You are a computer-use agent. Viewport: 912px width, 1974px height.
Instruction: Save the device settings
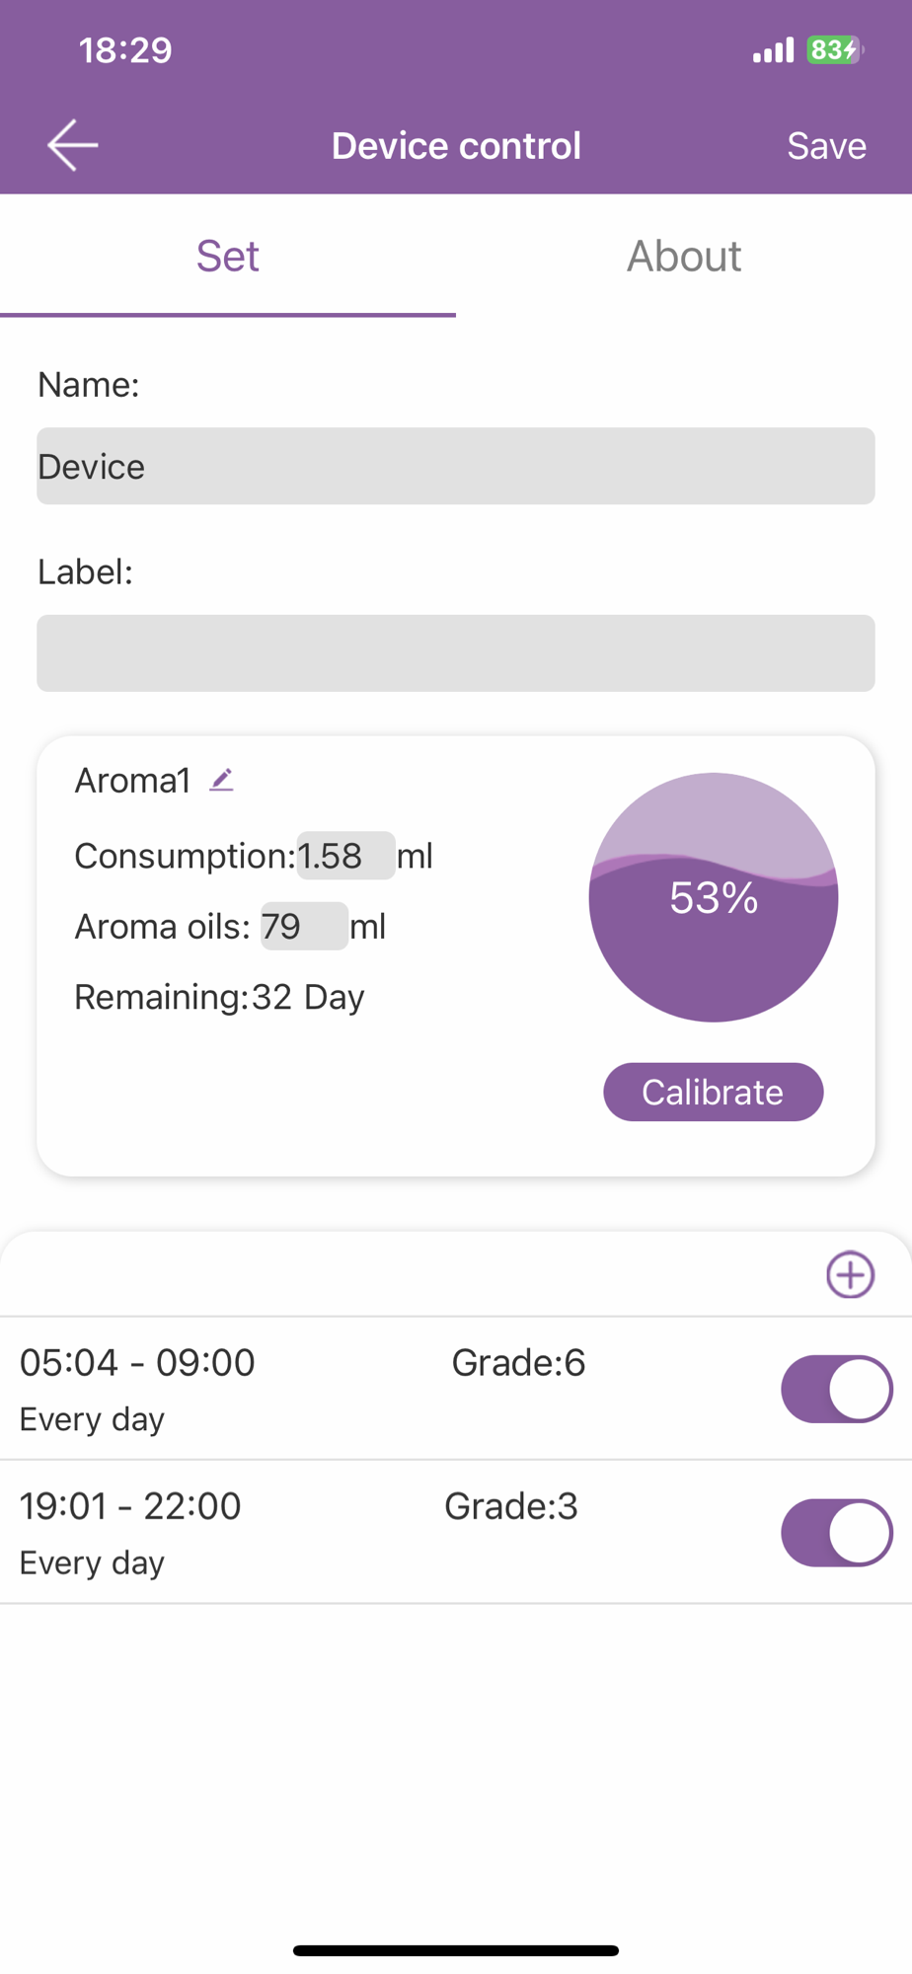pyautogui.click(x=826, y=146)
